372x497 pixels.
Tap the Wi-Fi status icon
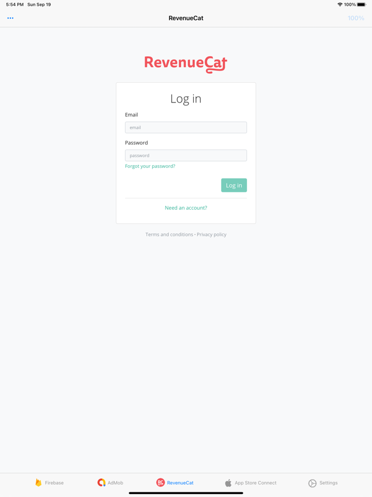[x=340, y=5]
